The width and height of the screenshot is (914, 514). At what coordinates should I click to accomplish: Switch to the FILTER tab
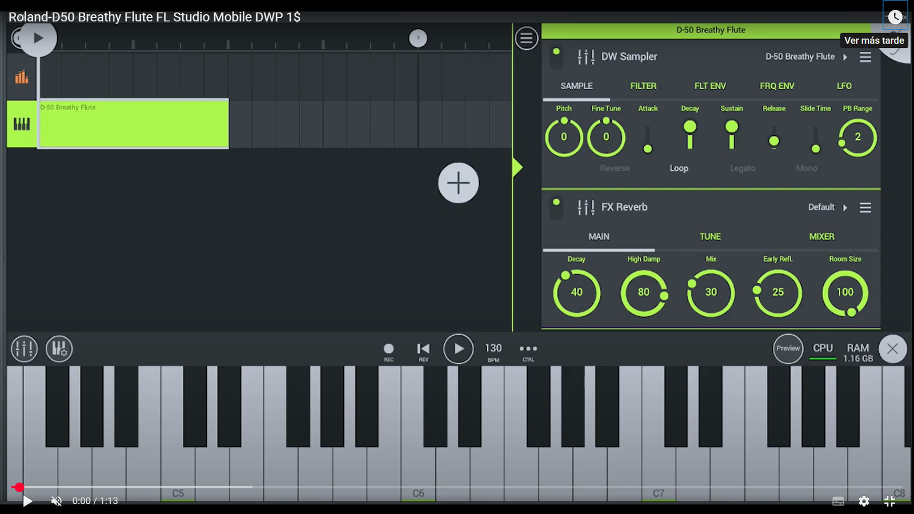click(x=643, y=86)
